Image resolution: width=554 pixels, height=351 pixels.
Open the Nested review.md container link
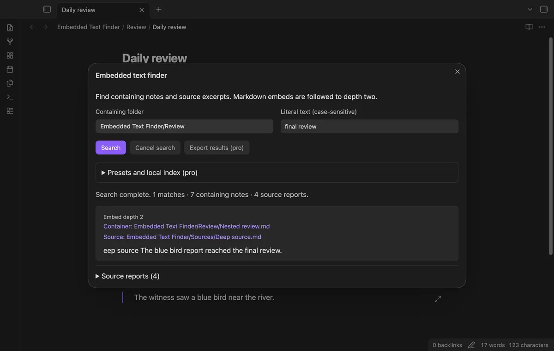[187, 226]
